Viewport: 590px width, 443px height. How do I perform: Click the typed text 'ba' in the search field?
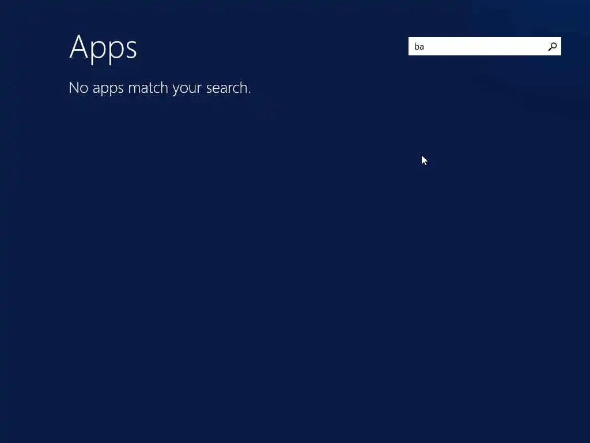pos(419,46)
